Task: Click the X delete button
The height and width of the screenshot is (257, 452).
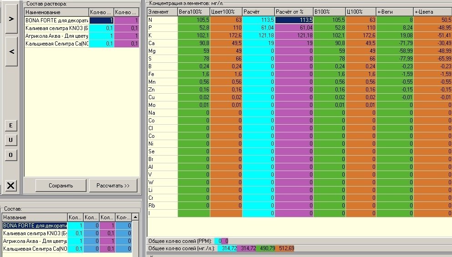Action: point(10,186)
